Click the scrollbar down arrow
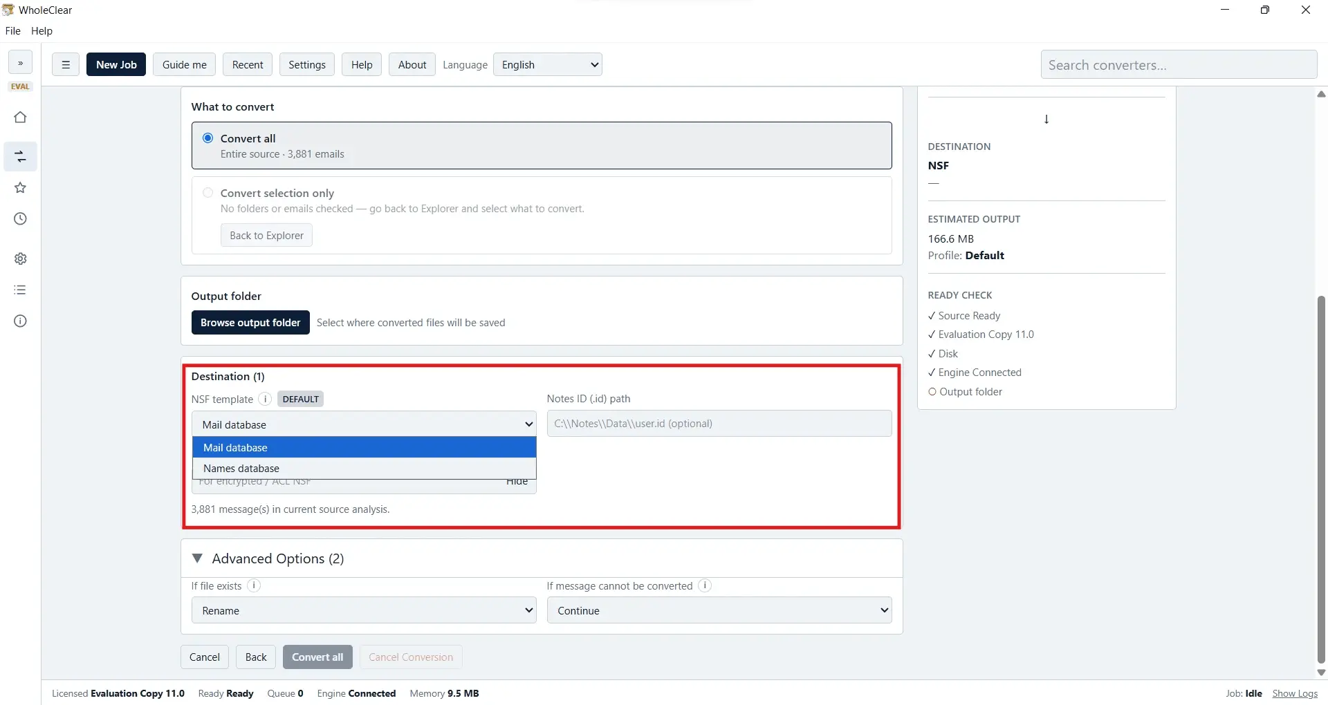This screenshot has height=705, width=1328. click(x=1321, y=672)
